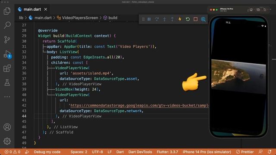
Task: Grab the debug toolbar drag handle
Action: (143, 19)
